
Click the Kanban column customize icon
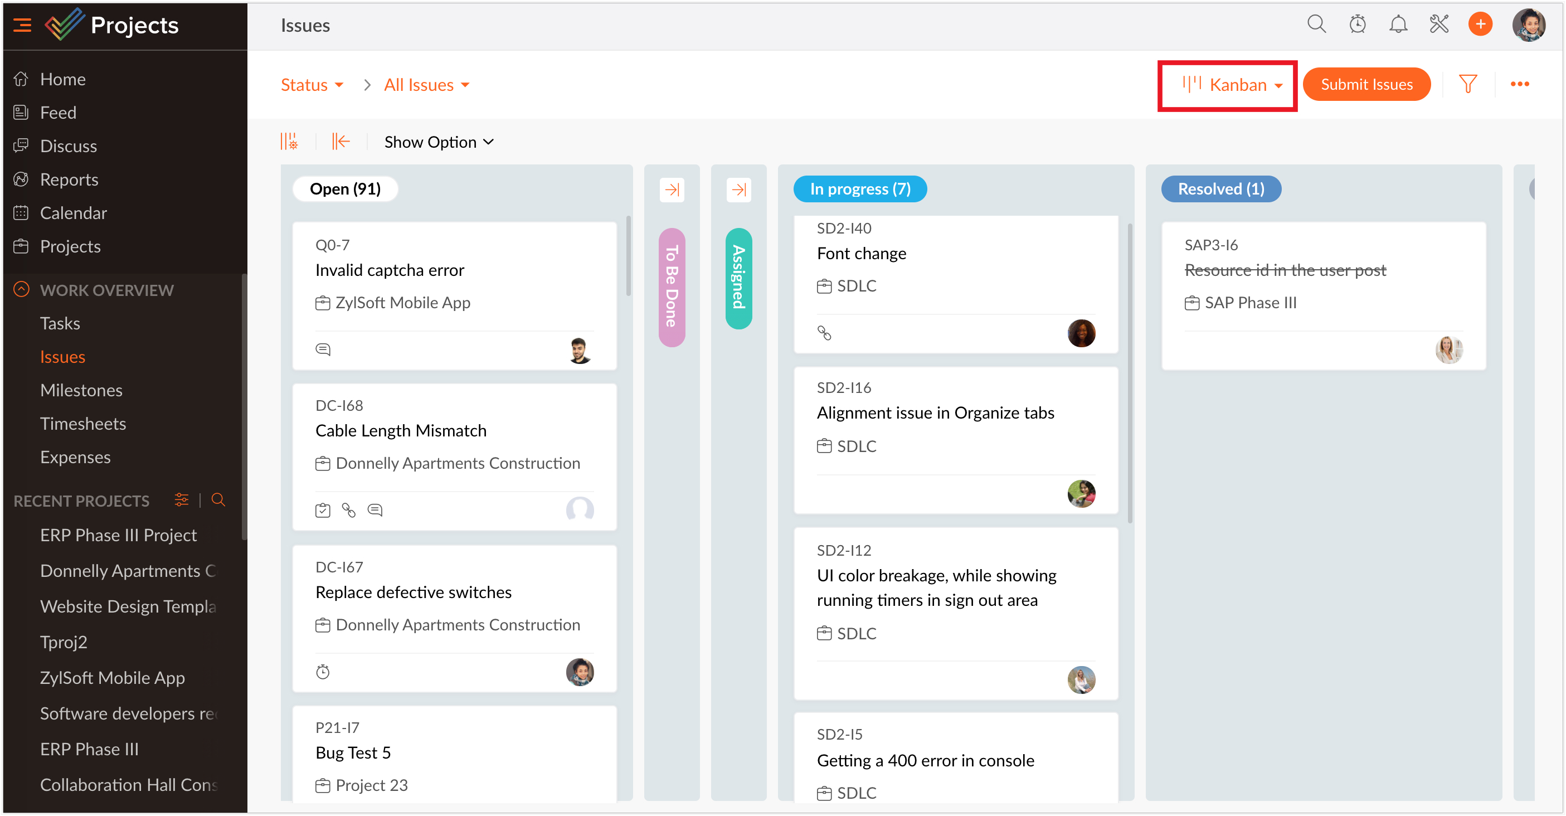click(x=289, y=142)
